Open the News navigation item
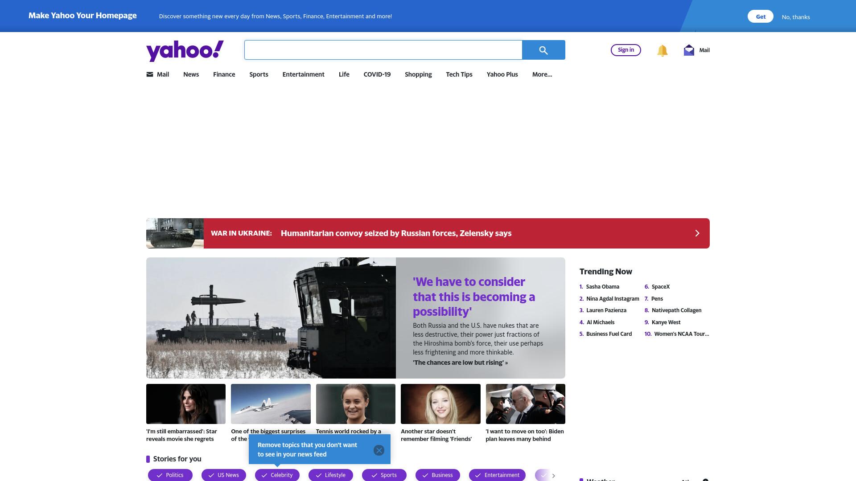The image size is (856, 481). tap(191, 74)
